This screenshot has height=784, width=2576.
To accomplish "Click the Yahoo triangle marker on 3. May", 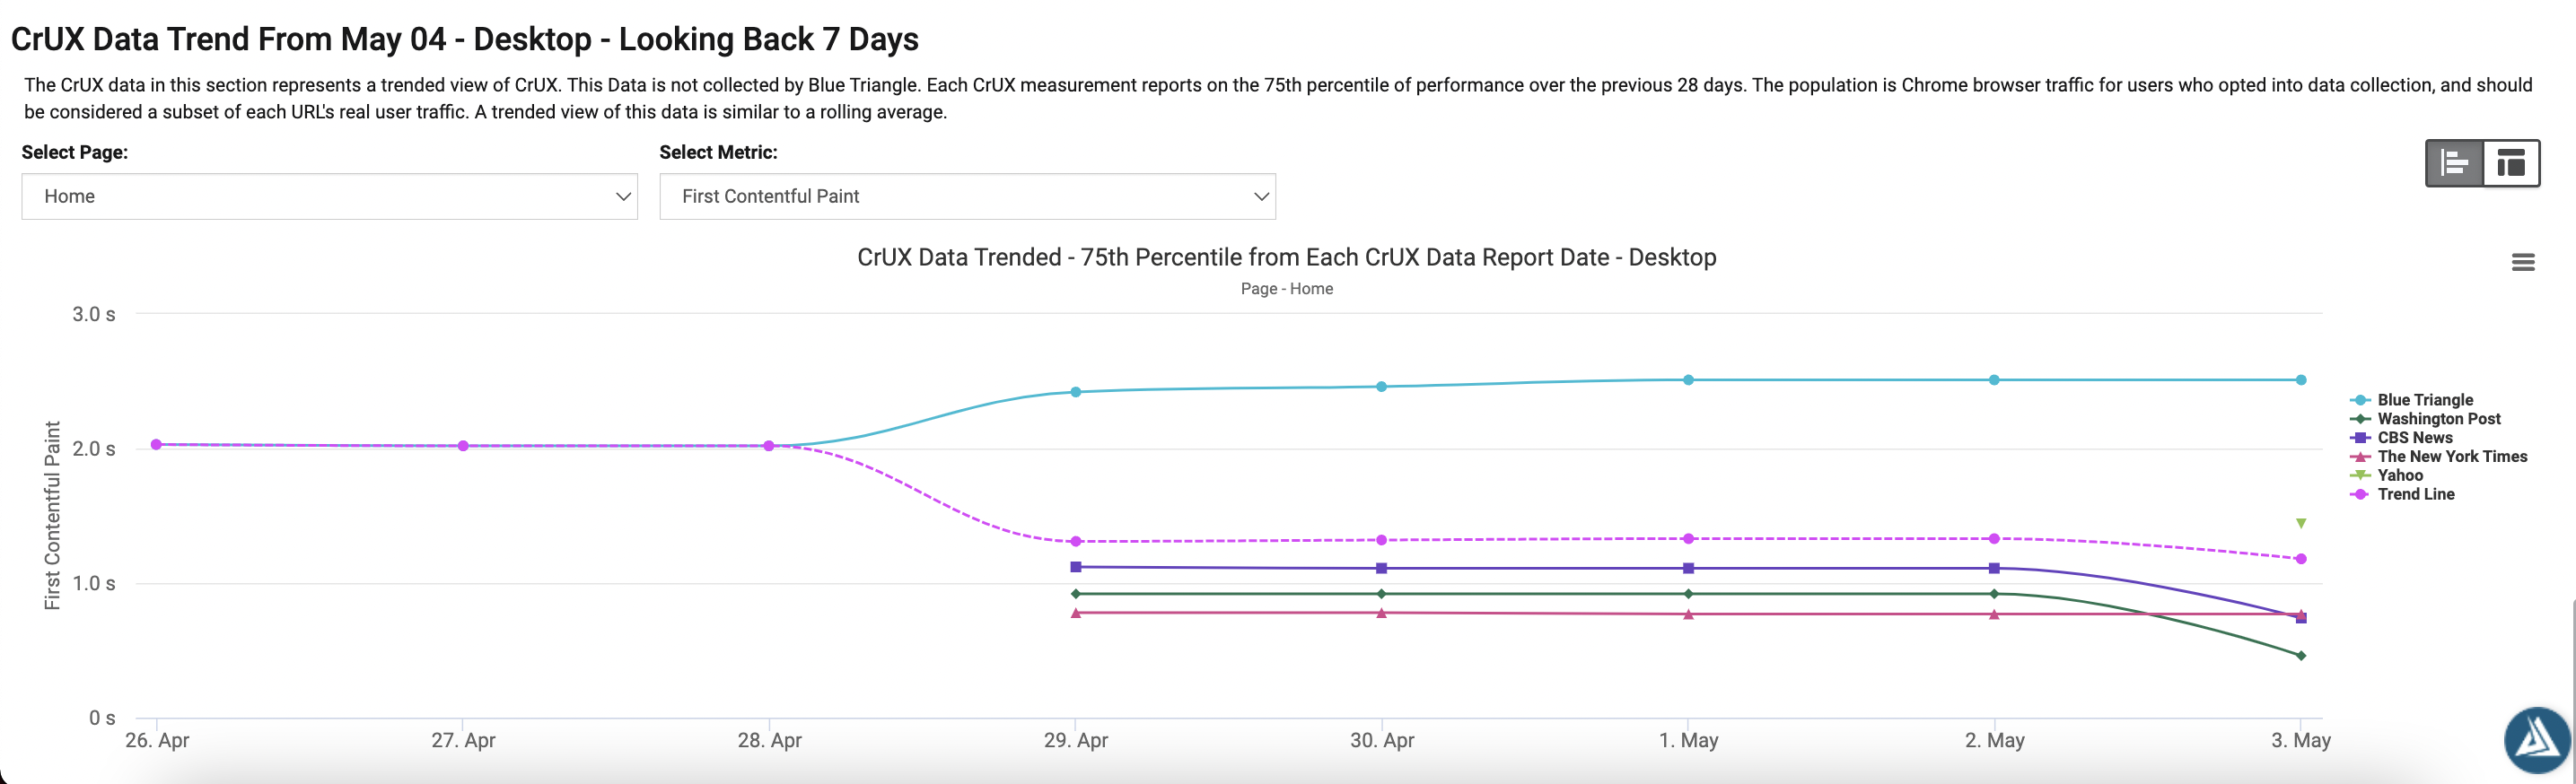I will point(2301,523).
